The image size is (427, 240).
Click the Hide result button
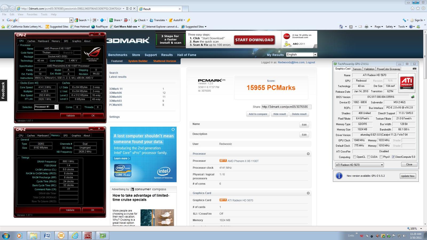pyautogui.click(x=279, y=114)
